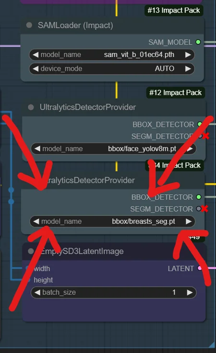Viewport: 216px width, 353px height.
Task: Open the bbox/breasts_seg.pt model dropdown
Action: (112, 222)
